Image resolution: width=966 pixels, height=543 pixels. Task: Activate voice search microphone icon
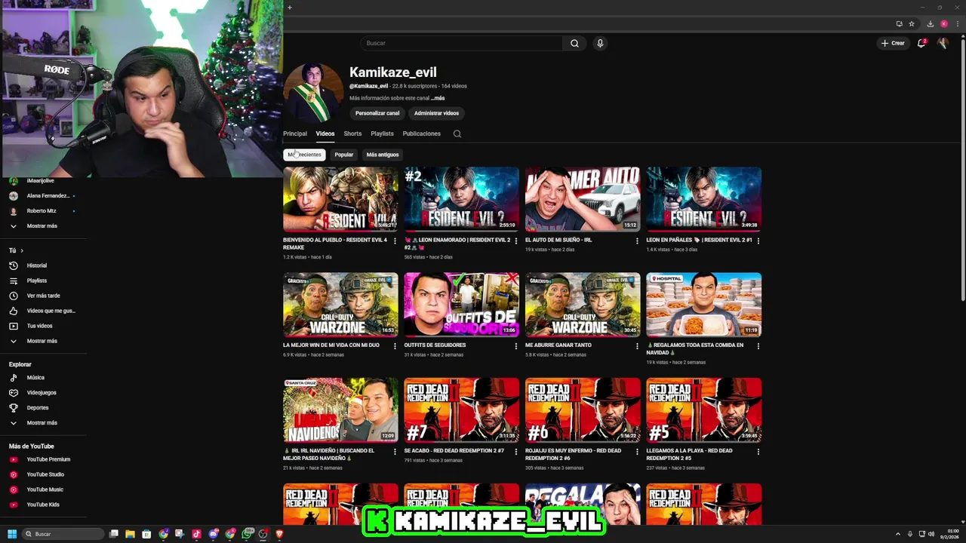(x=600, y=43)
